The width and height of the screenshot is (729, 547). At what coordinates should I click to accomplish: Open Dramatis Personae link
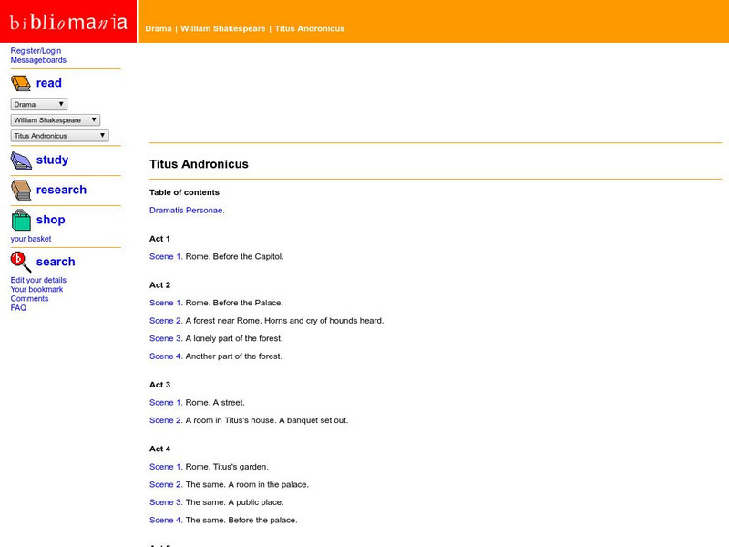(187, 211)
